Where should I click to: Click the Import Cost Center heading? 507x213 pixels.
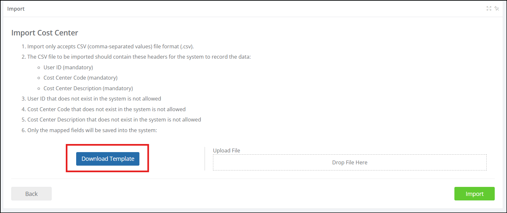[45, 33]
